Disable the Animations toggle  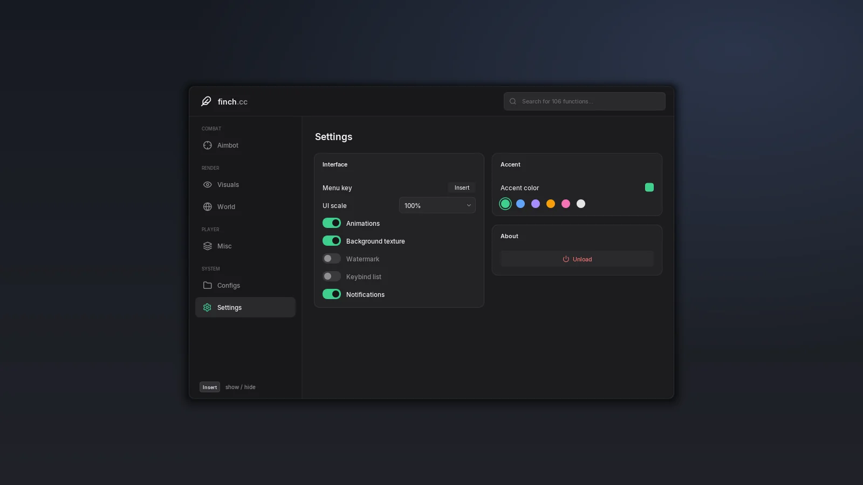pyautogui.click(x=332, y=223)
